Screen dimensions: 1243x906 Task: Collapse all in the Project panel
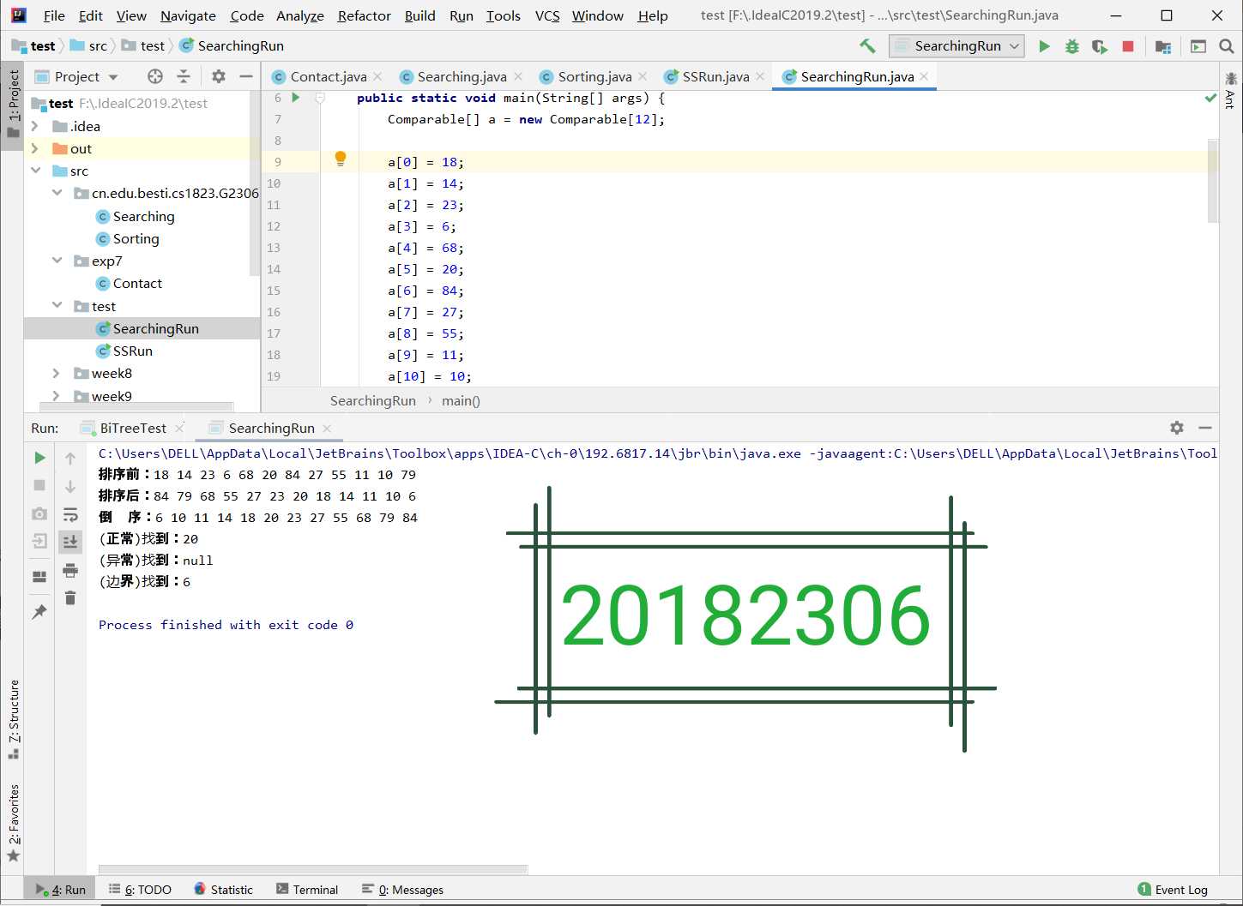[184, 76]
